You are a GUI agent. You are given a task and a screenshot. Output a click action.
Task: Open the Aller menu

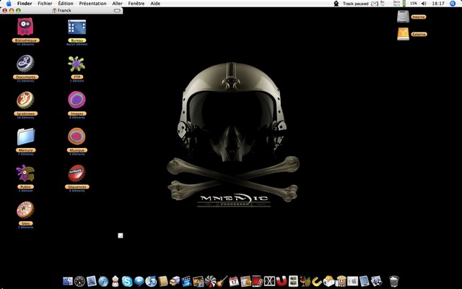click(x=117, y=4)
